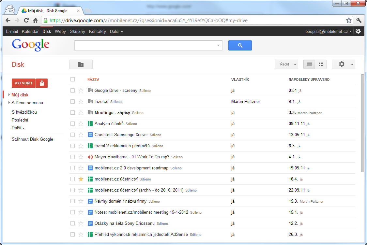The height and width of the screenshot is (245, 367).
Task: Unstar mobilenet.cz účetnictví
Action: 81,179
